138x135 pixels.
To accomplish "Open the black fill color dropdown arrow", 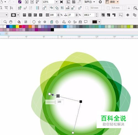I will click(x=99, y=22).
